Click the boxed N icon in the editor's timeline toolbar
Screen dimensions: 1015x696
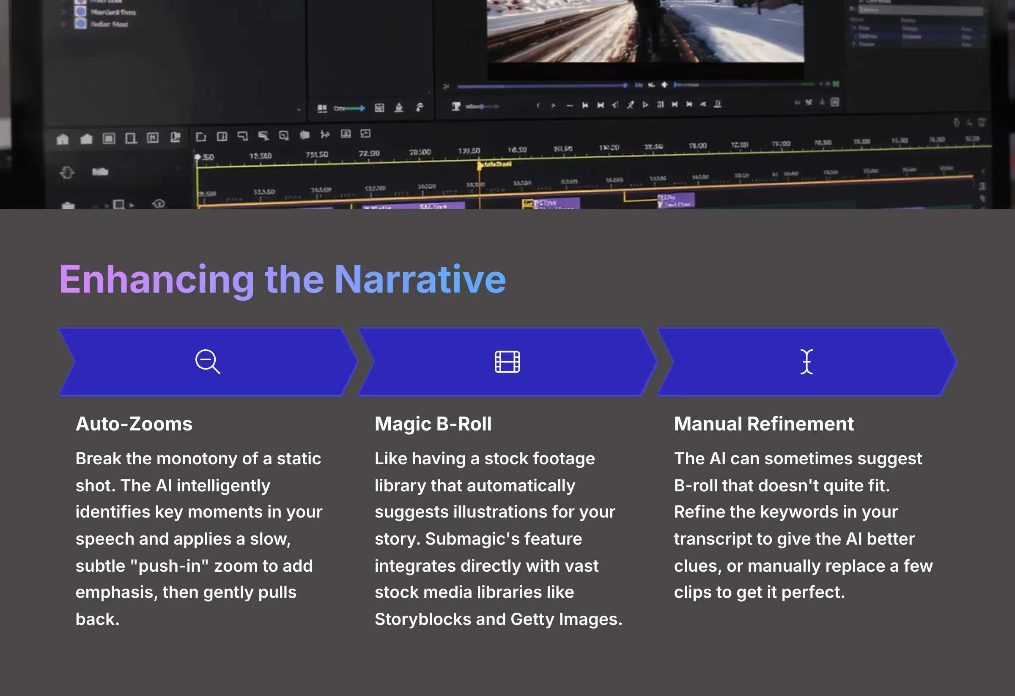point(152,138)
